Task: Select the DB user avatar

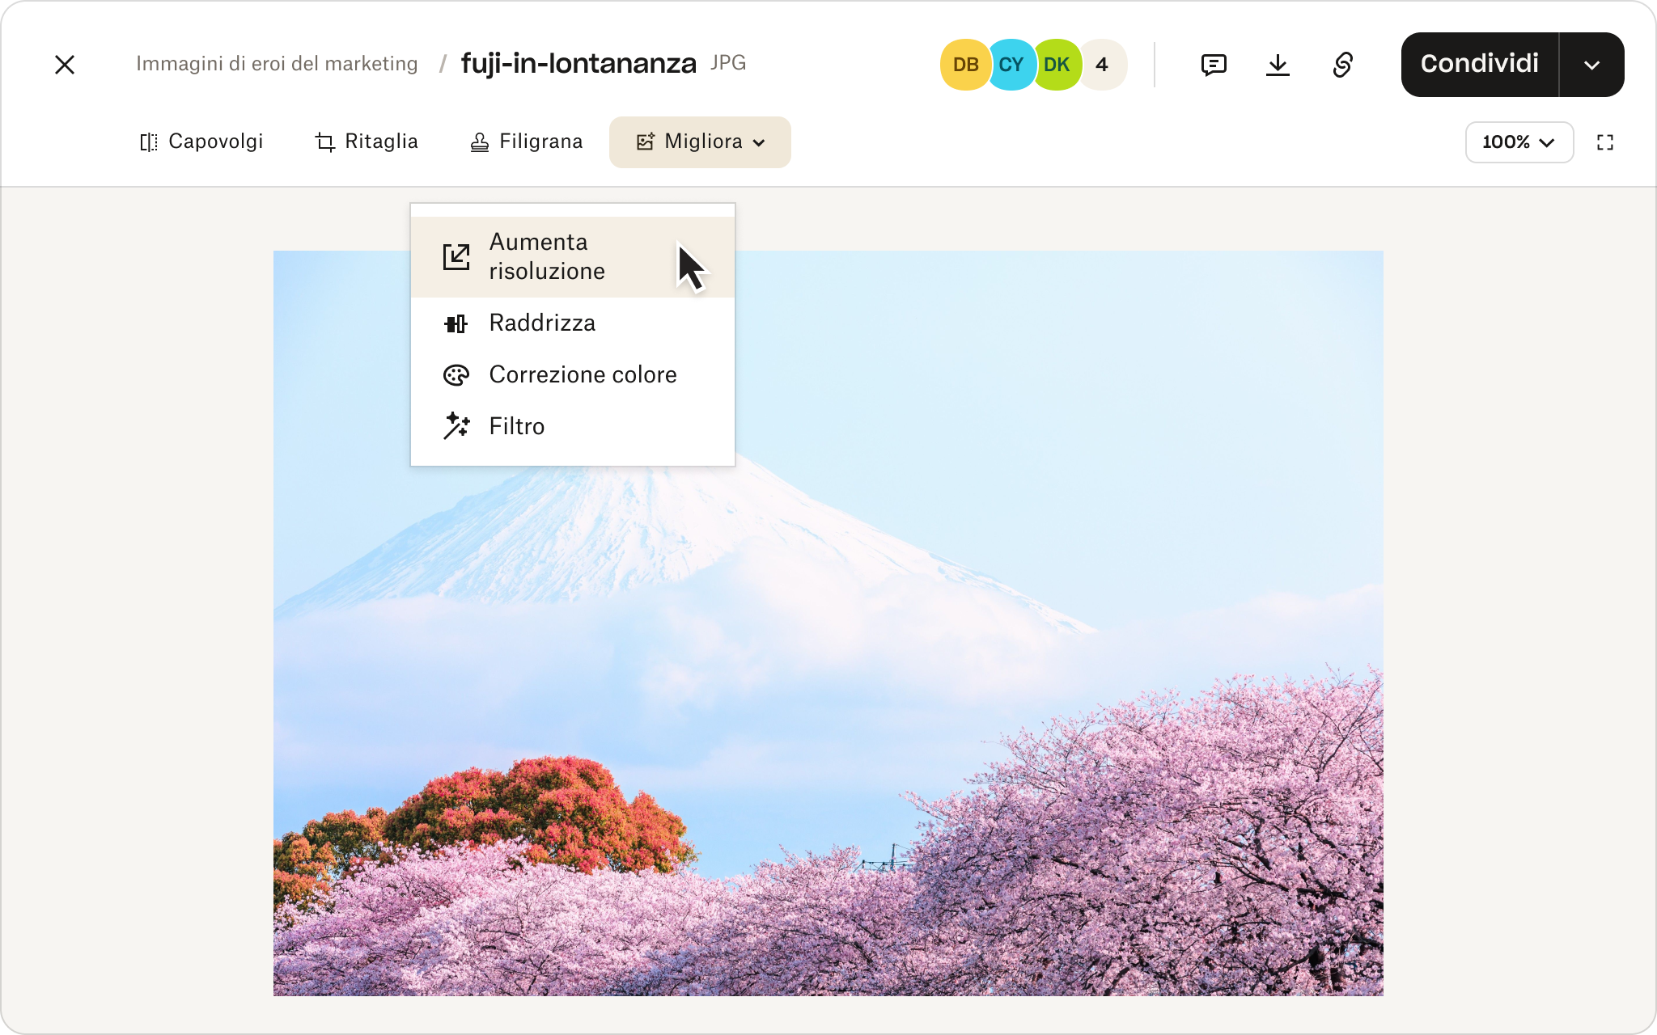Action: click(x=965, y=65)
